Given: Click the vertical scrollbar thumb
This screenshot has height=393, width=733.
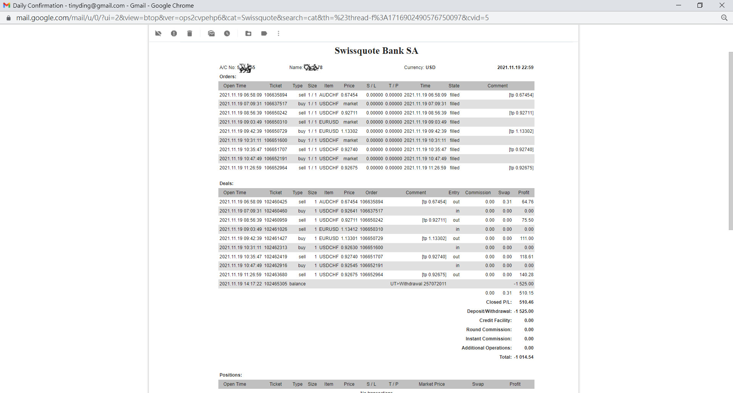Looking at the screenshot, I should (x=731, y=140).
